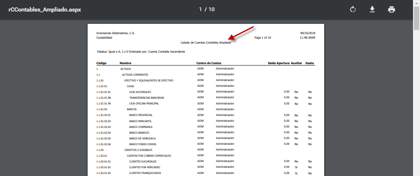
Task: Click the page number field showing 1
Action: pyautogui.click(x=200, y=9)
